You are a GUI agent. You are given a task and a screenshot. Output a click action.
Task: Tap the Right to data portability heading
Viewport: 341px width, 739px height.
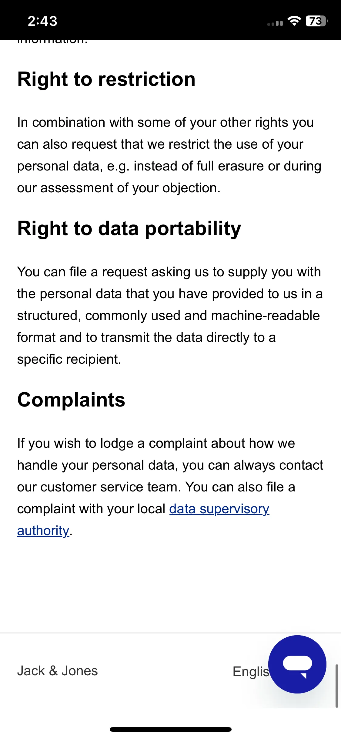pos(129,228)
